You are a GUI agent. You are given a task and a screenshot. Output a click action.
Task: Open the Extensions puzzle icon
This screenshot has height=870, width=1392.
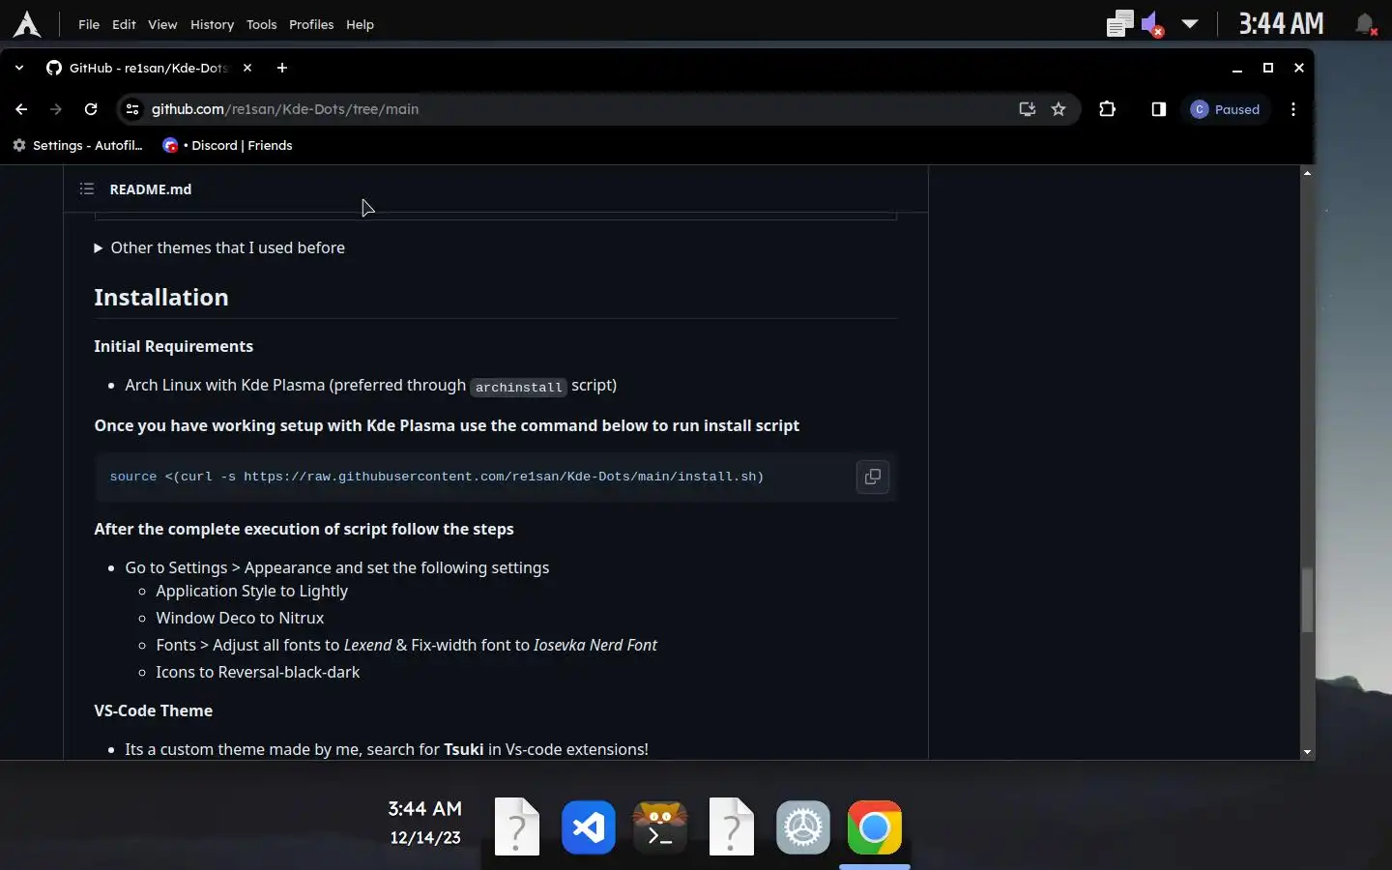tap(1108, 109)
